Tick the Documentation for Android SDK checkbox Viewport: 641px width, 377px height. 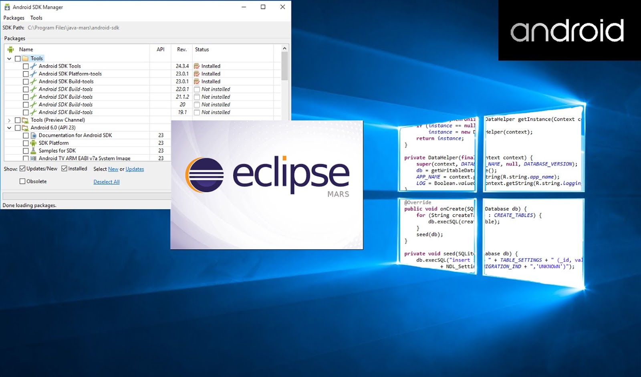tap(26, 135)
